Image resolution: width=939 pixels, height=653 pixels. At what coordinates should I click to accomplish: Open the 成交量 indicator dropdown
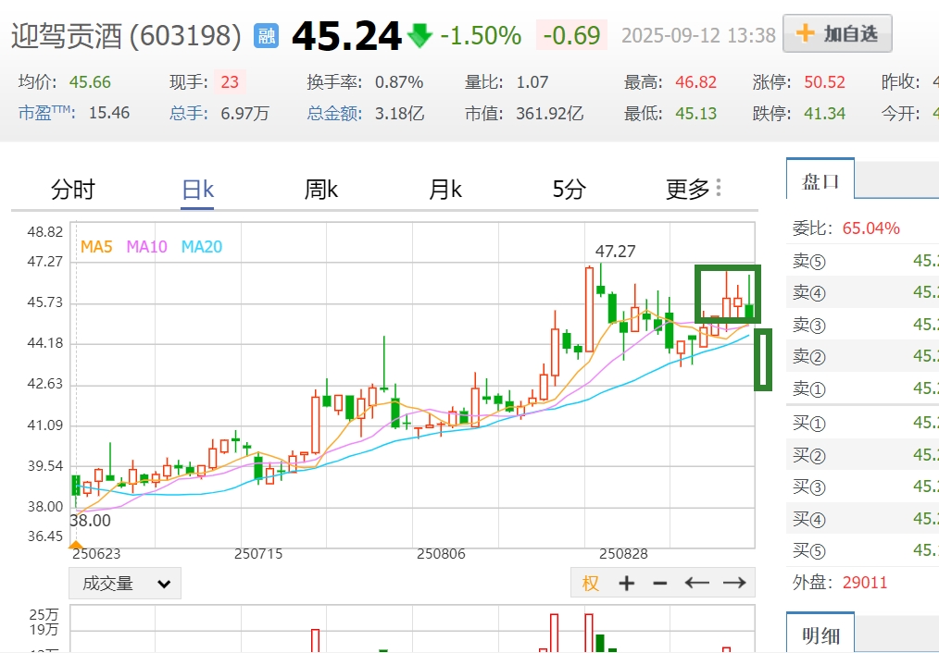125,583
